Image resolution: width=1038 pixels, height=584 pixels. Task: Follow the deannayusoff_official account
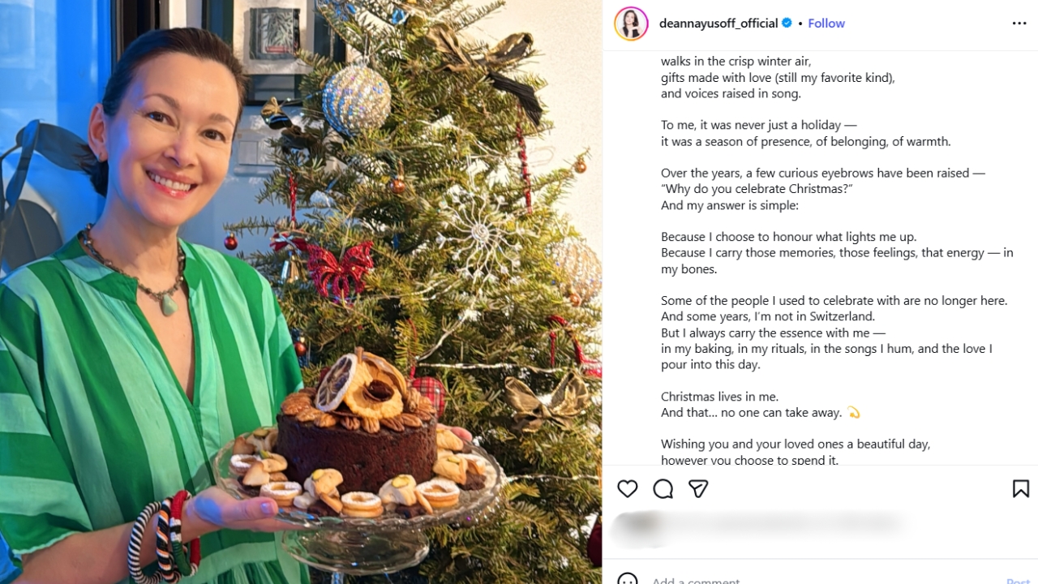826,24
